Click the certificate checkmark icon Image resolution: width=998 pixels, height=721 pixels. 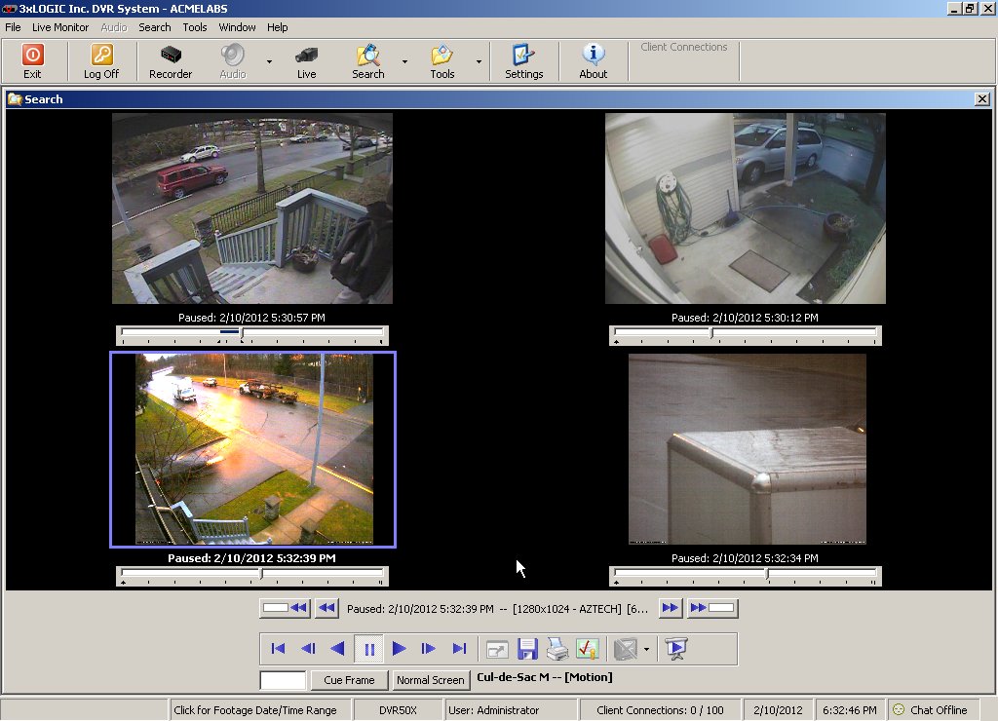pos(588,649)
